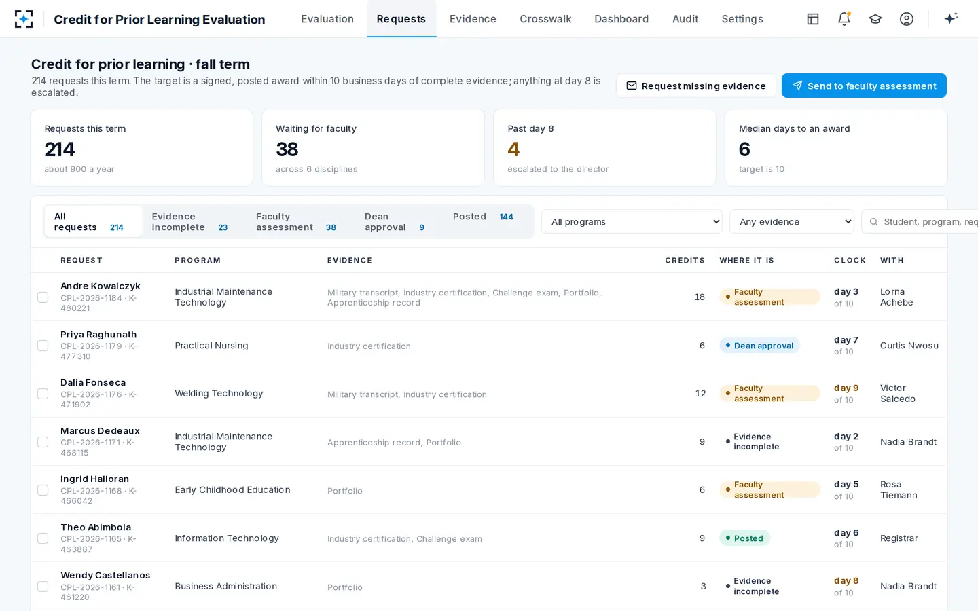Check Theo Abimbola's request
The image size is (978, 611).
[43, 538]
